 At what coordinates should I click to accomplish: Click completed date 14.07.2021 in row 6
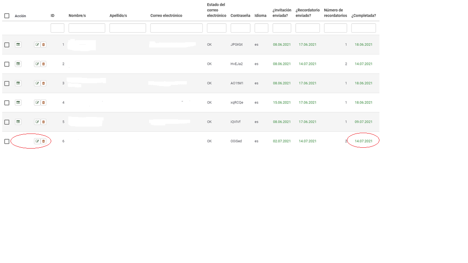click(x=364, y=141)
